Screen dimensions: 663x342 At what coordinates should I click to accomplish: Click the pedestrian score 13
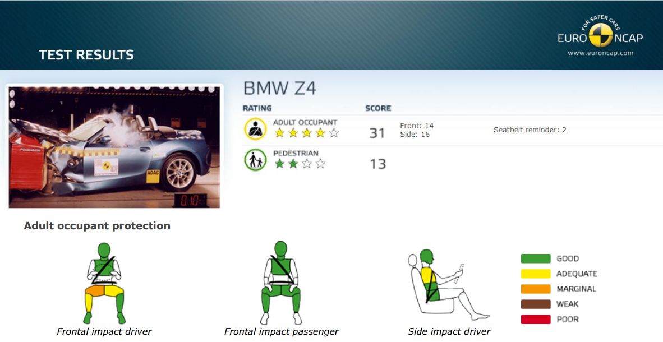tap(377, 164)
